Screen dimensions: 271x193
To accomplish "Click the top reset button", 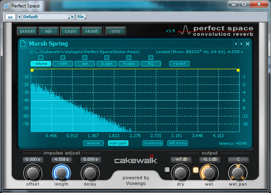I will (x=92, y=31).
